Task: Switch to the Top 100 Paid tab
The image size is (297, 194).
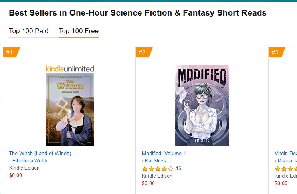Action: point(29,31)
